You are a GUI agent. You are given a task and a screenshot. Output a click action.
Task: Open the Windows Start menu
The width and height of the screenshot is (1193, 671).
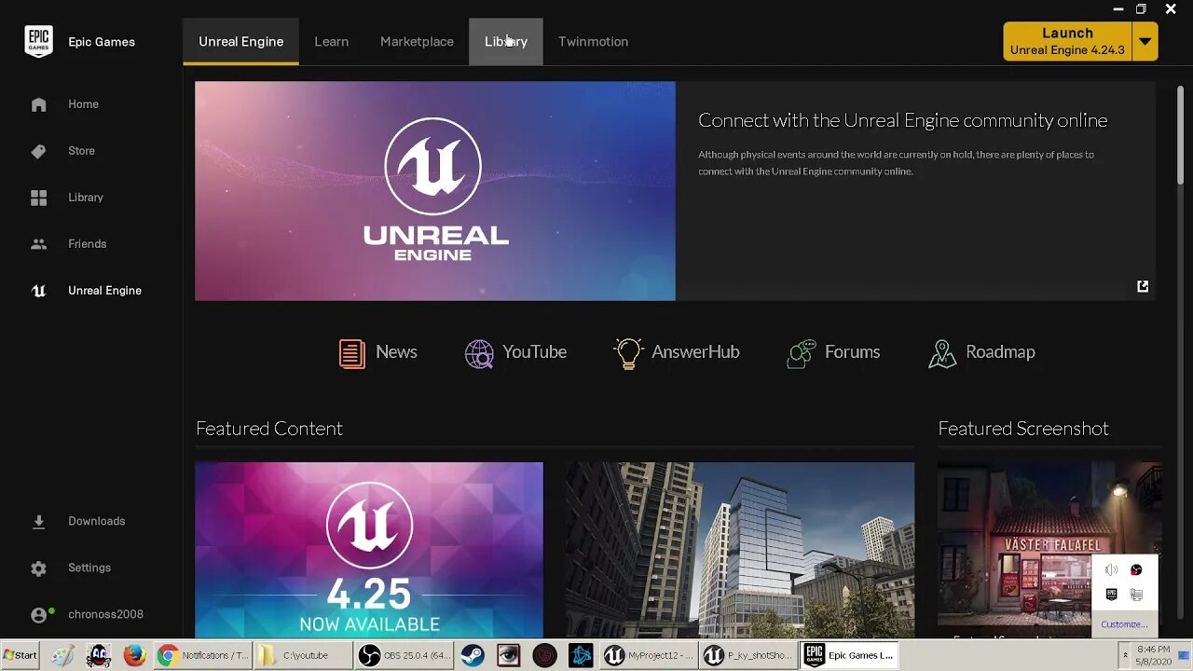tap(20, 655)
